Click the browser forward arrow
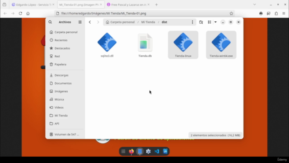This screenshot has width=289, height=163. pyautogui.click(x=13, y=13)
